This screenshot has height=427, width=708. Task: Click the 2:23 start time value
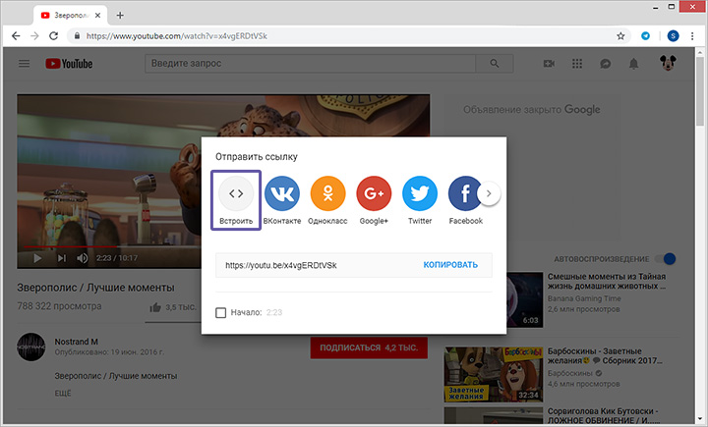[274, 312]
